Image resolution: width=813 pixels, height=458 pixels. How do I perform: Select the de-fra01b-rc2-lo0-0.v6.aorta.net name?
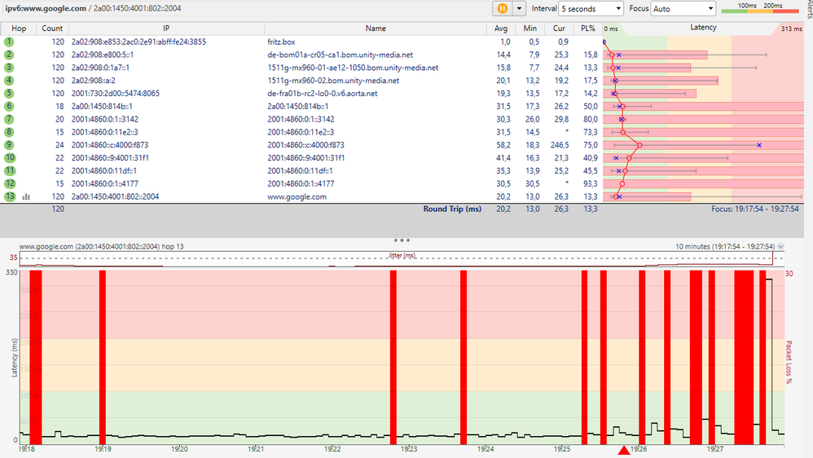point(322,94)
